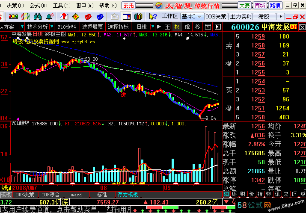
Task: Switch to the 港股 workspace tab
Action: tap(264, 17)
